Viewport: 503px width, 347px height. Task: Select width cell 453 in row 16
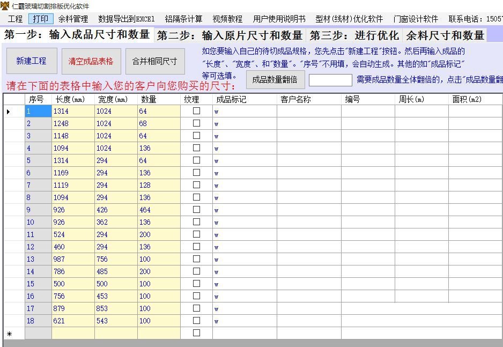pos(116,297)
